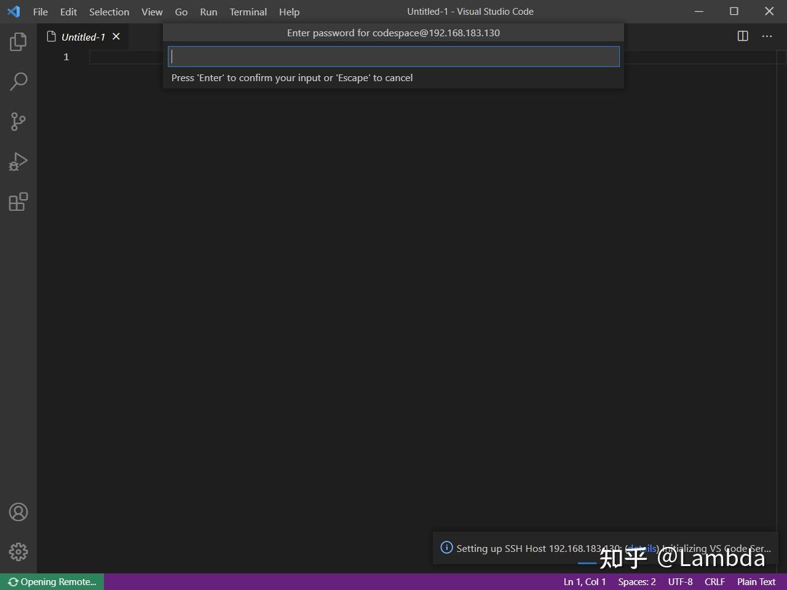Open the Spaces: 2 indentation picker

(x=636, y=581)
